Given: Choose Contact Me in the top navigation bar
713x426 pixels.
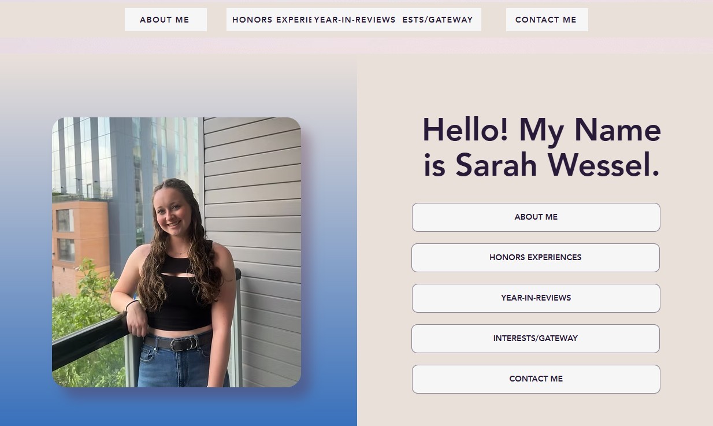Looking at the screenshot, I should pos(547,20).
